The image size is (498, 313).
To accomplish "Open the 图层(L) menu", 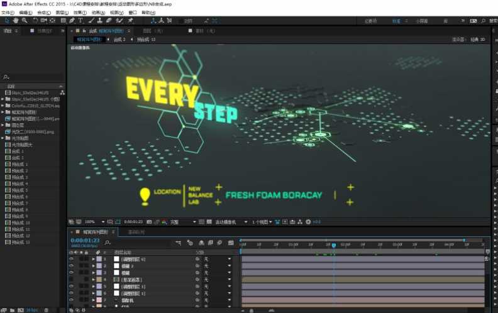I will point(62,13).
